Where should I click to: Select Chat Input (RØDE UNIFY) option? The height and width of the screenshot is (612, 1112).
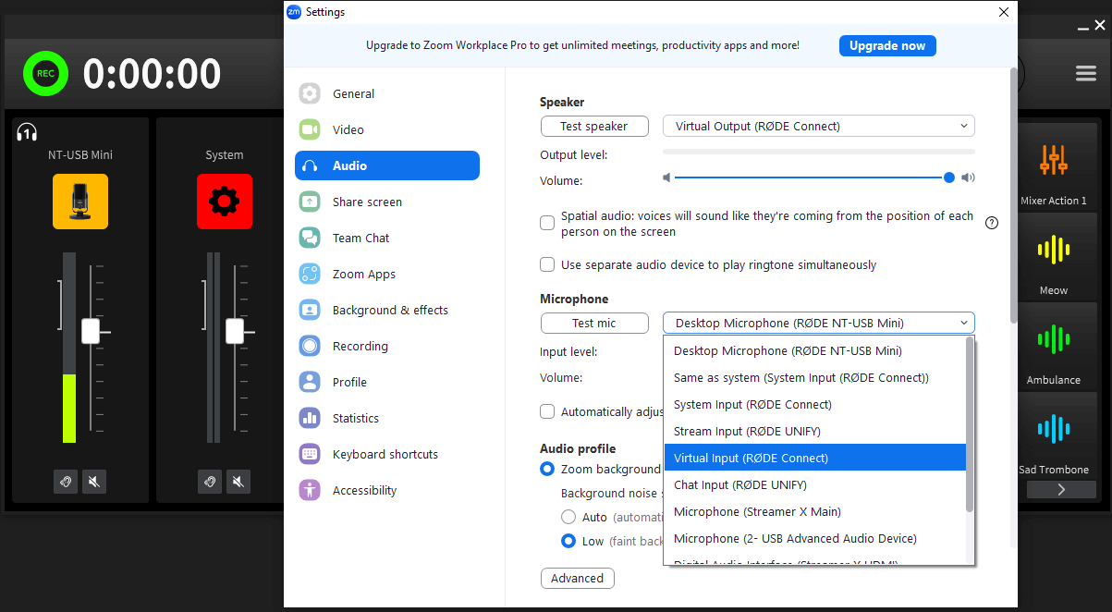814,484
